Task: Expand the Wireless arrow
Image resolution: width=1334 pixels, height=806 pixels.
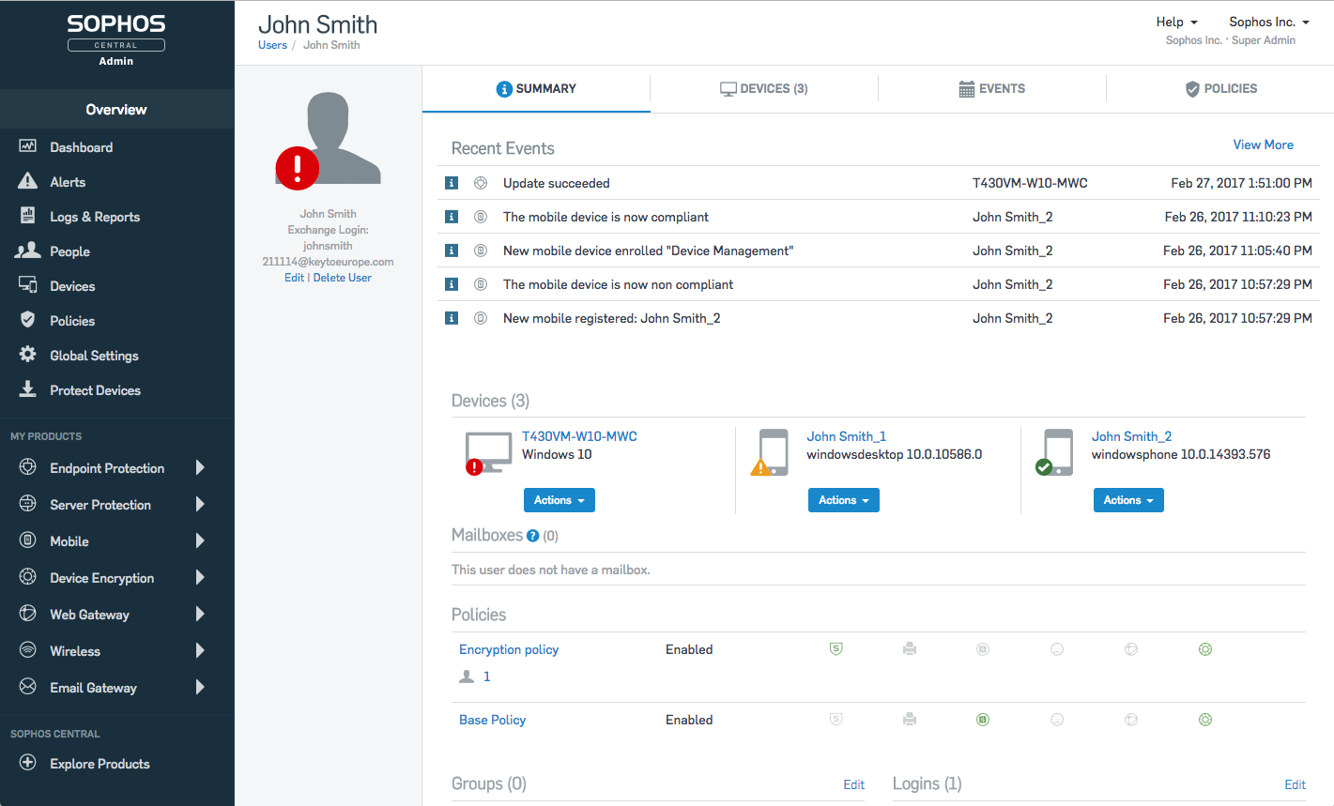Action: pos(200,650)
